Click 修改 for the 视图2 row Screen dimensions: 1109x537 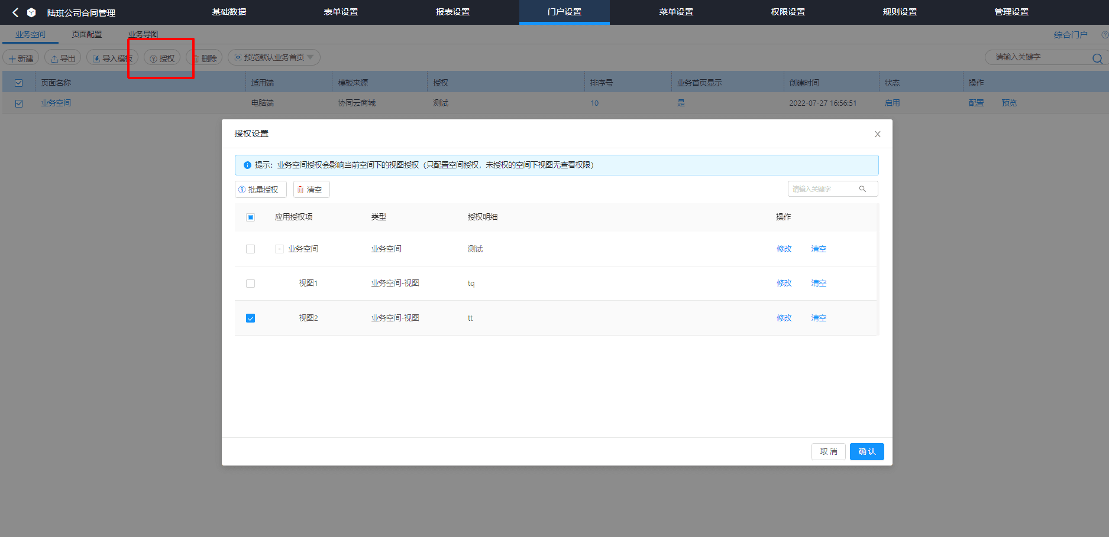click(x=784, y=318)
